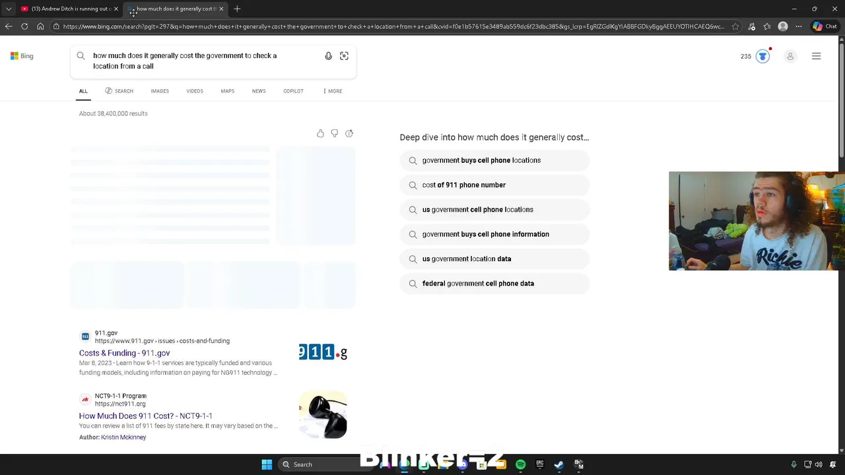Click the https://nct911.org URL text
This screenshot has width=845, height=475.
(x=120, y=404)
